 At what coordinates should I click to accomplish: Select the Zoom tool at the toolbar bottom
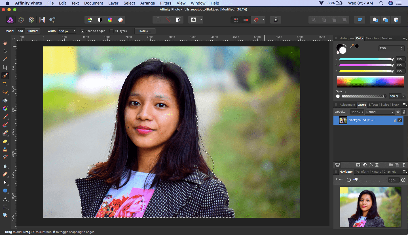(5, 215)
